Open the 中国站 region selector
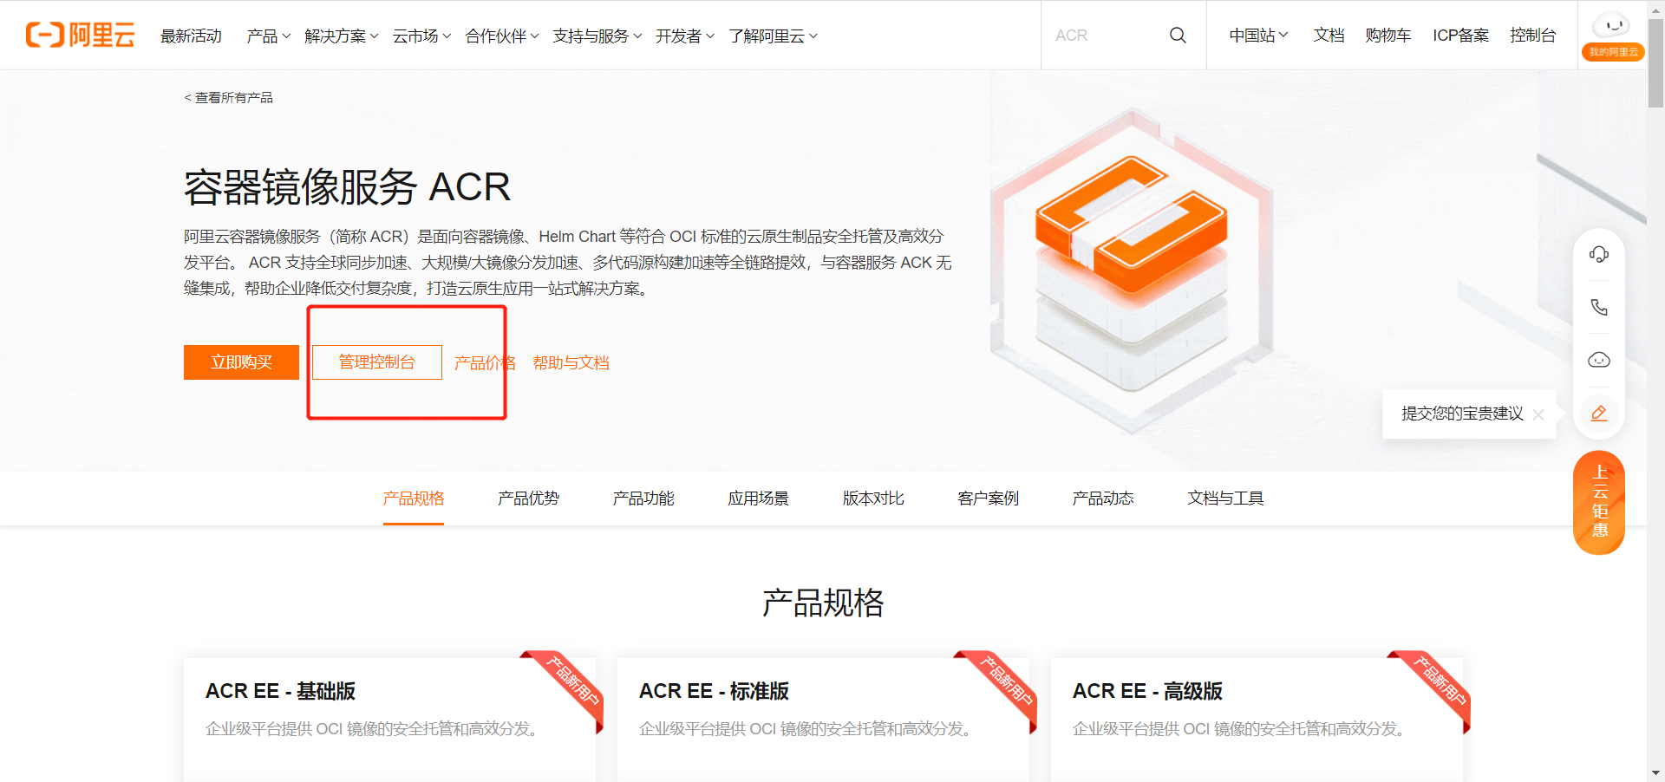1665x782 pixels. 1258,36
